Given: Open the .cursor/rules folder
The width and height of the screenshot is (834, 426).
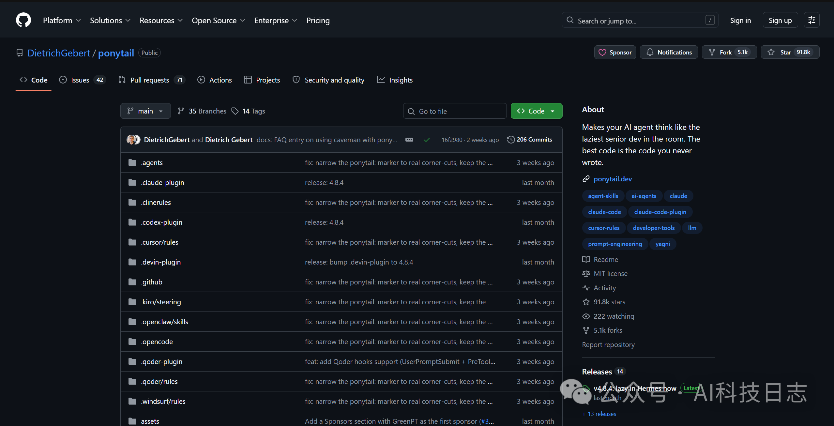Looking at the screenshot, I should click(x=160, y=242).
